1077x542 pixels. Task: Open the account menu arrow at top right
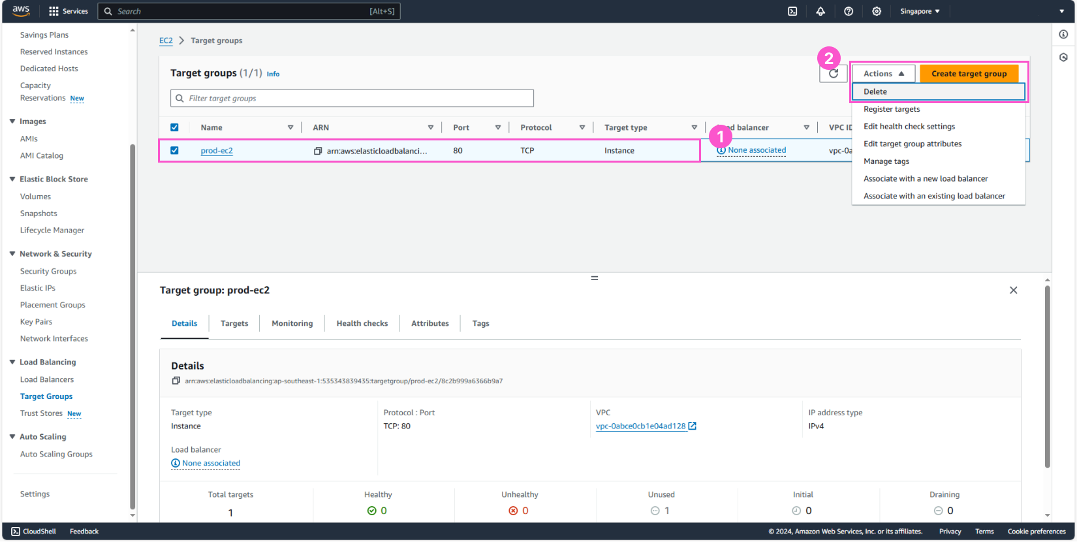[x=1062, y=11]
